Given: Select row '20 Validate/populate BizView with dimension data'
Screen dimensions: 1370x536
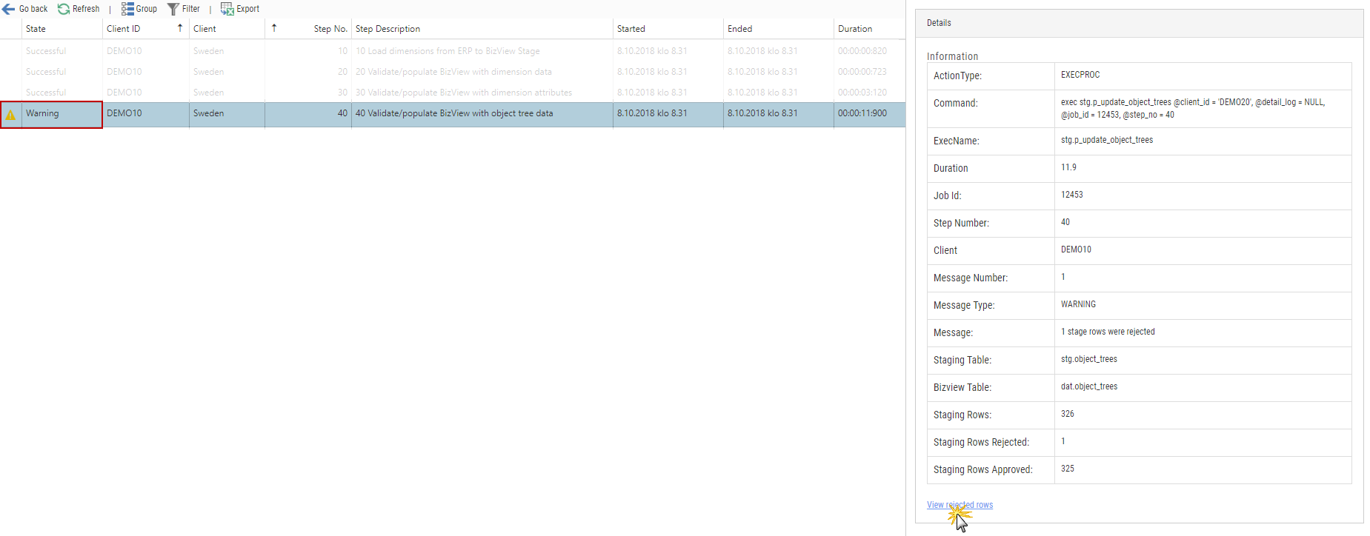Looking at the screenshot, I should tap(453, 72).
